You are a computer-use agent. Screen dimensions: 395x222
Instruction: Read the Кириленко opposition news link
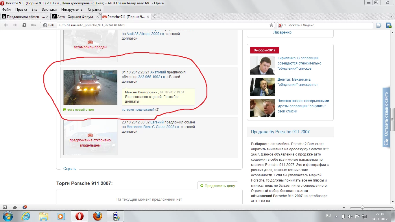(299, 63)
